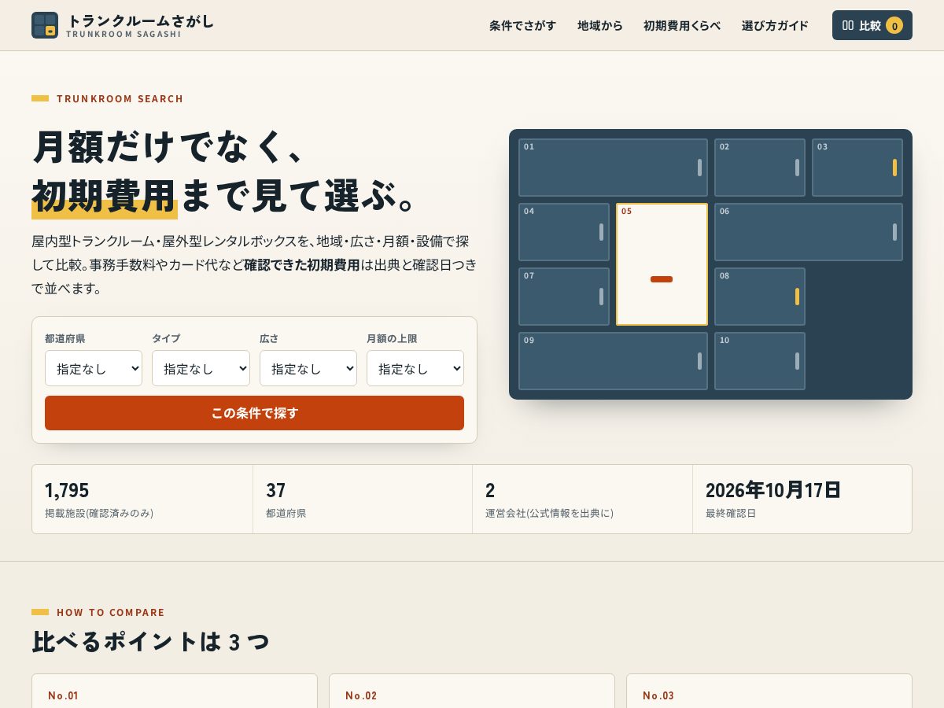944x708 pixels.
Task: Expand the タイプ dropdown
Action: [201, 368]
